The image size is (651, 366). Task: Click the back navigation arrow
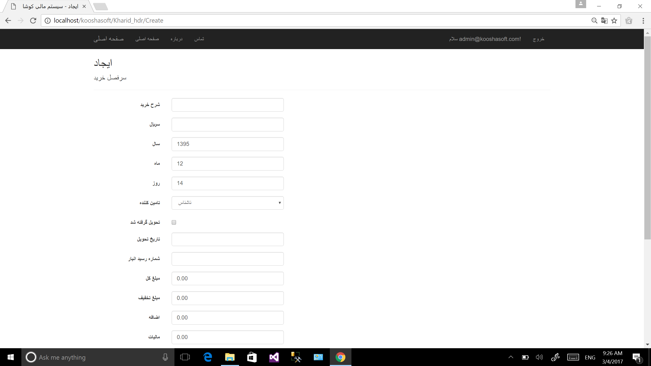[8, 21]
